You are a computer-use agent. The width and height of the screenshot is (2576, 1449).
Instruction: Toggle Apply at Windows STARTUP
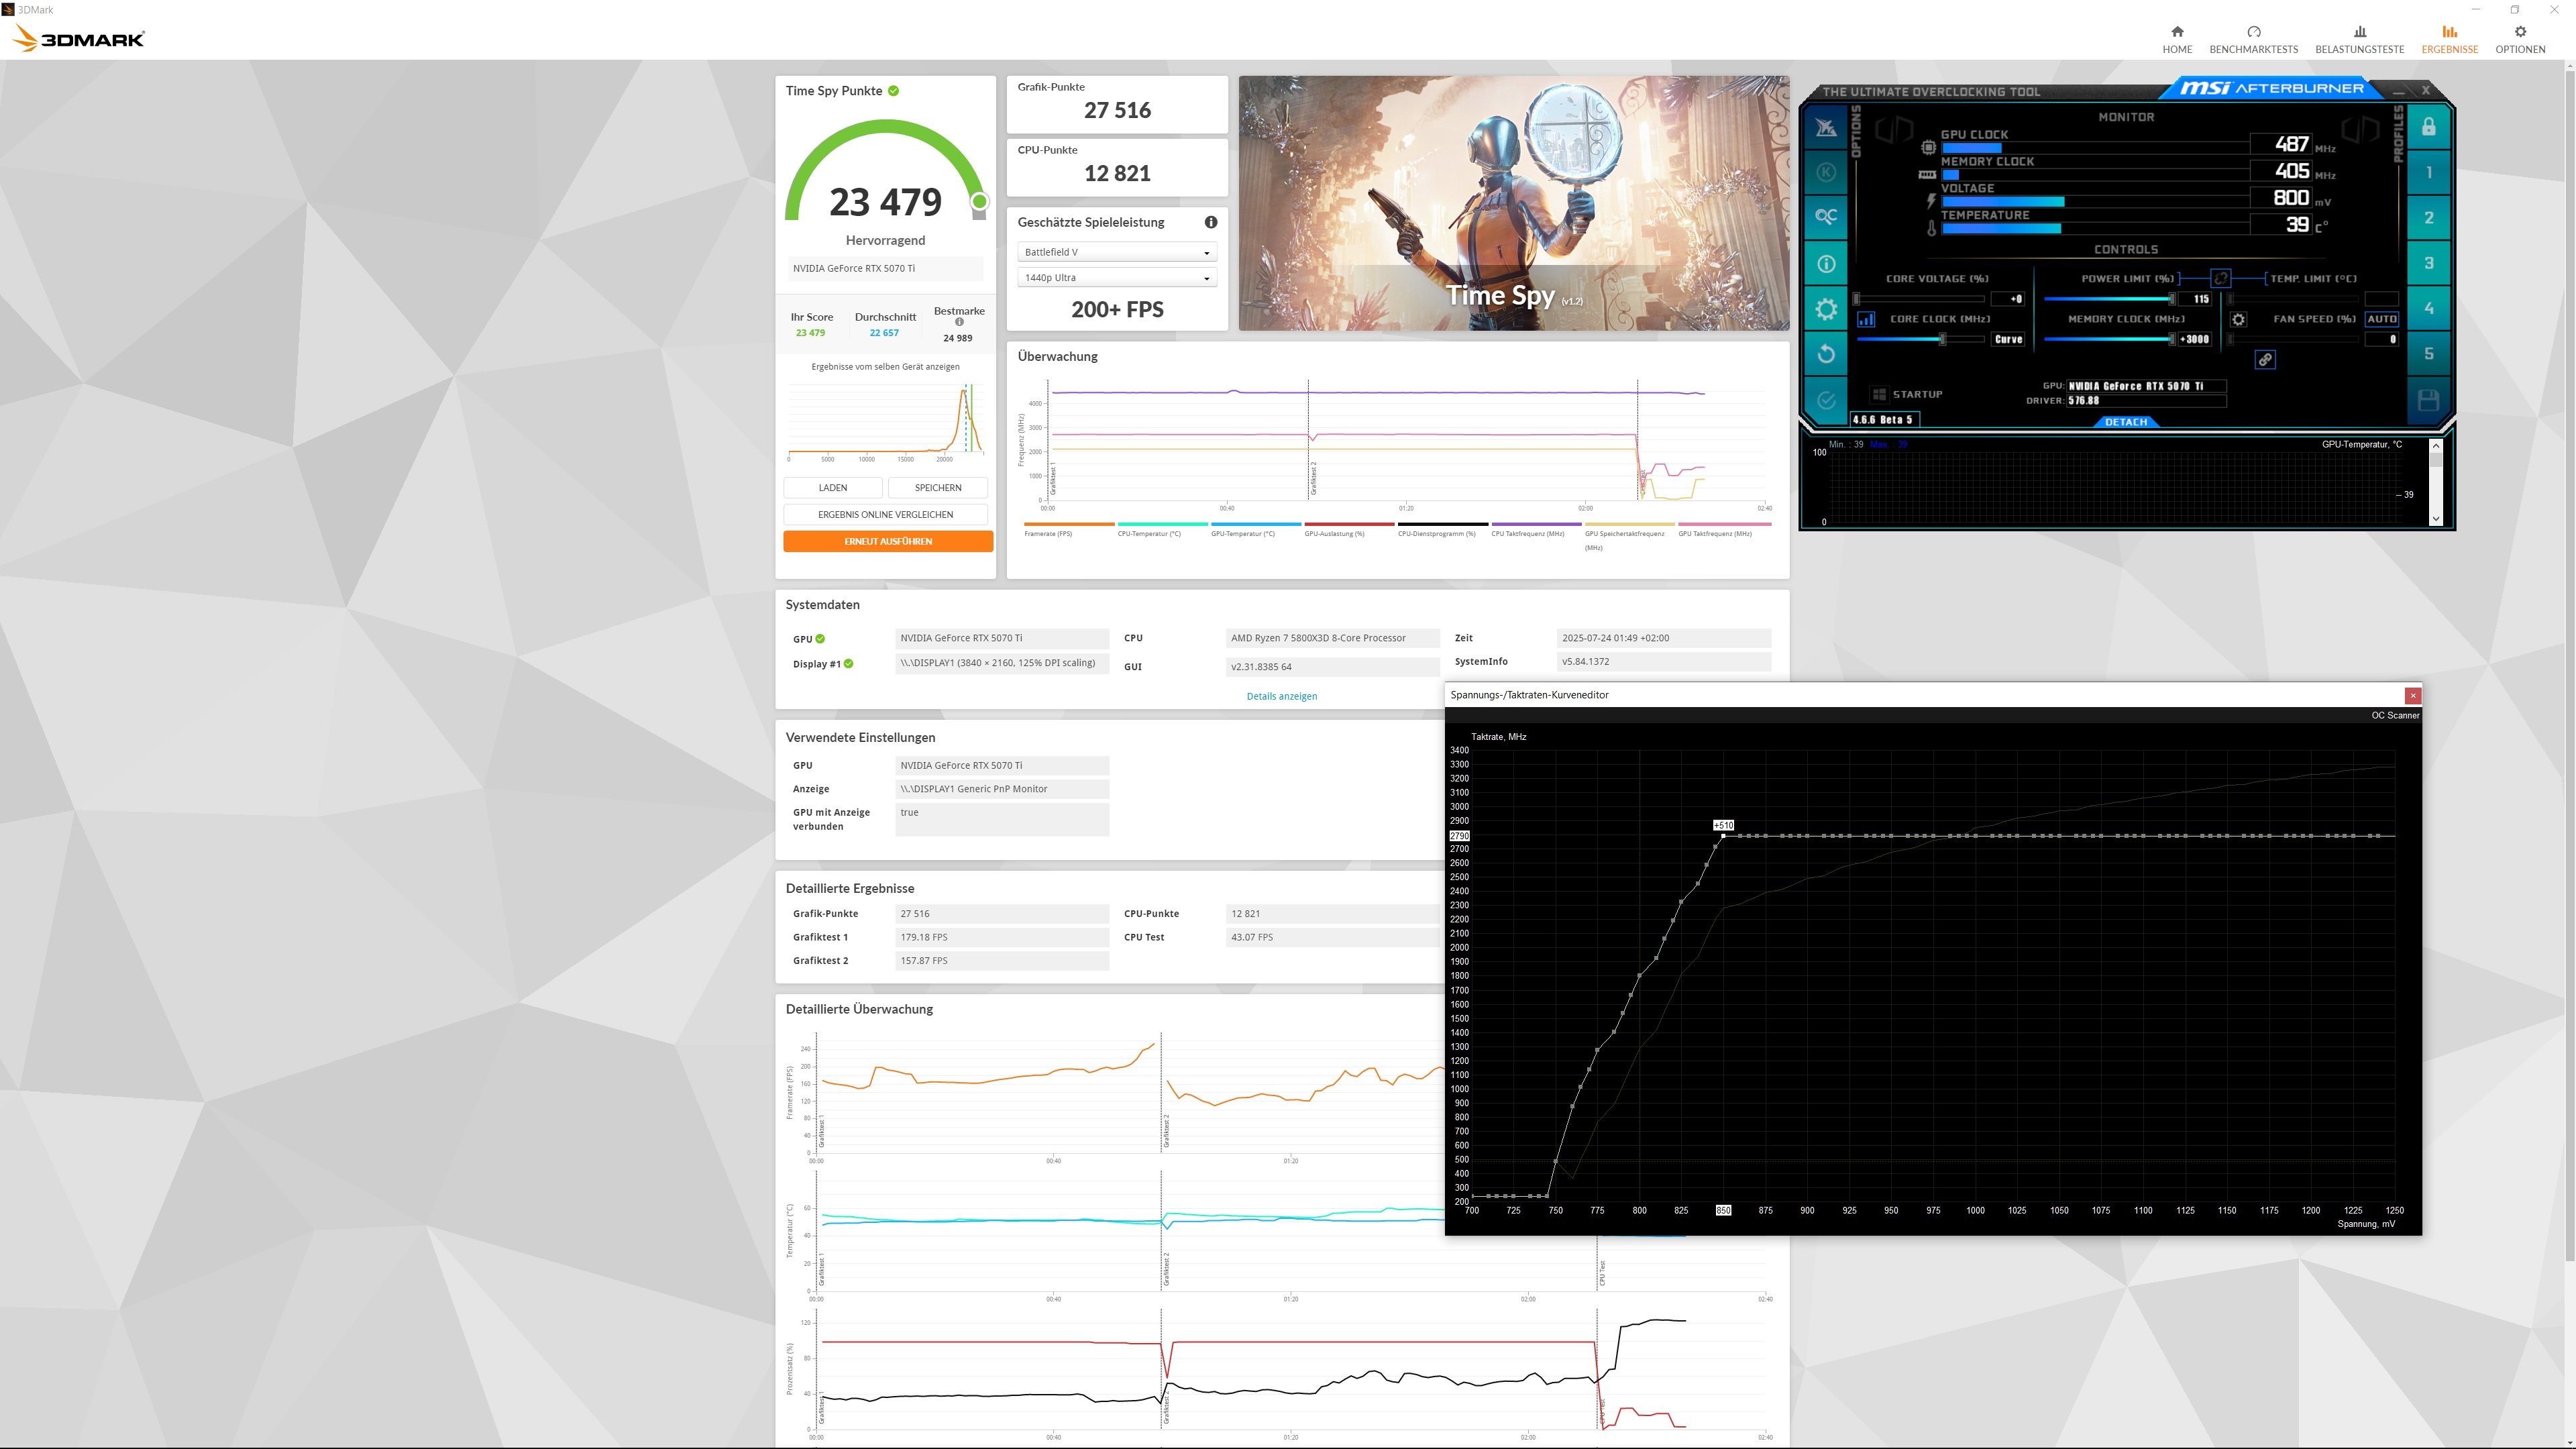pos(1880,394)
